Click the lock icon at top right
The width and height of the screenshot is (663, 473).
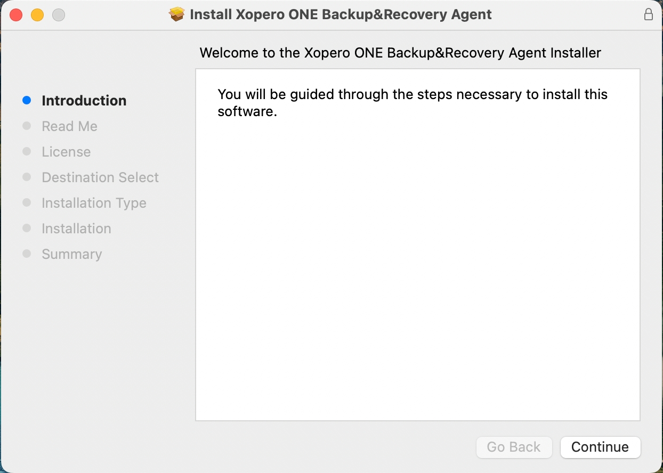649,14
